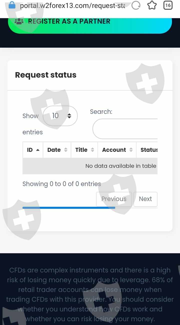Screen dimensions: 180x325
Task: Open the browser tabs counter showing 16
Action: [x=168, y=5]
